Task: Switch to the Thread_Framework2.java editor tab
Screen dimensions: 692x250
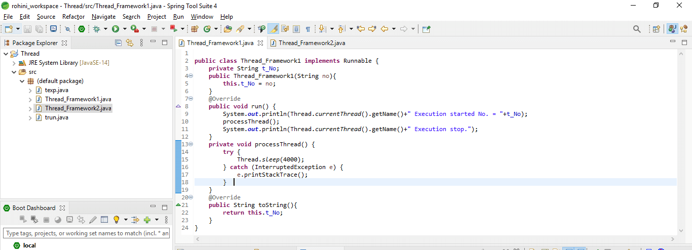Action: tap(311, 43)
